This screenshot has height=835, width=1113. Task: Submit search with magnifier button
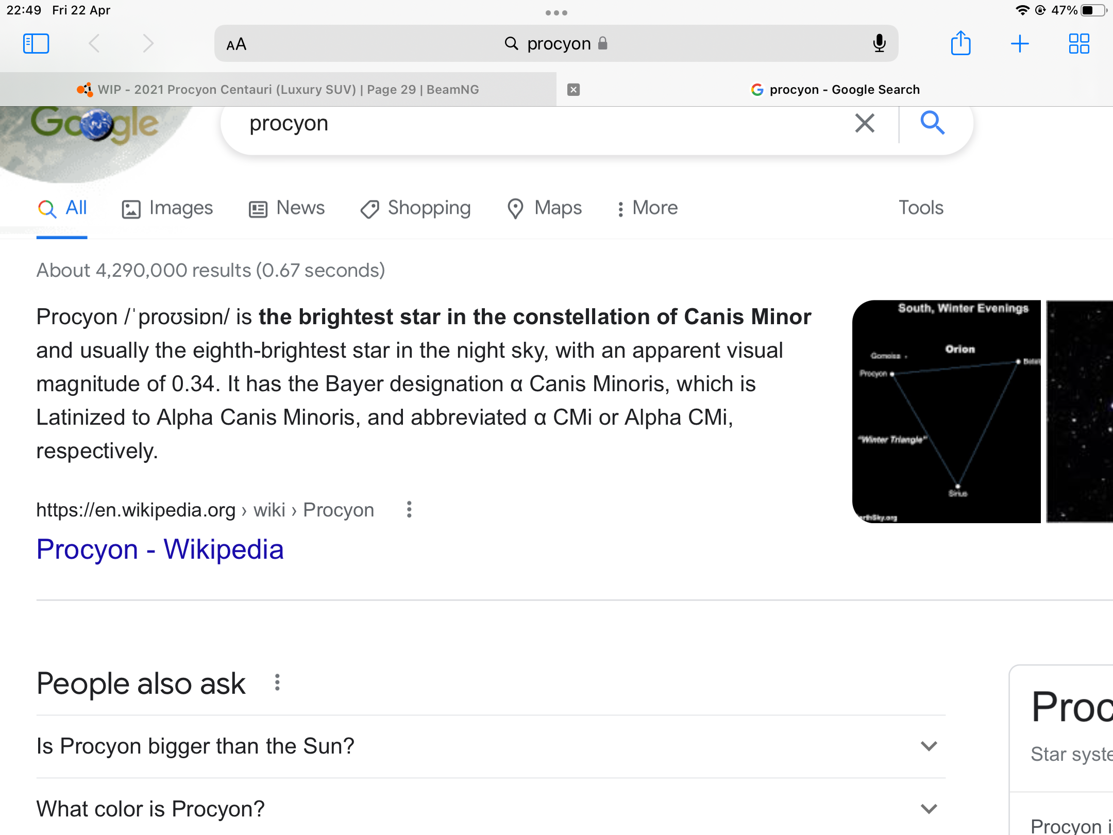click(x=933, y=123)
